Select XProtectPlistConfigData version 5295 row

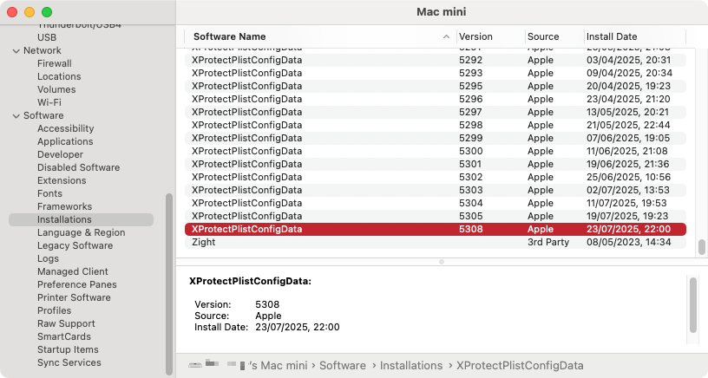point(436,86)
